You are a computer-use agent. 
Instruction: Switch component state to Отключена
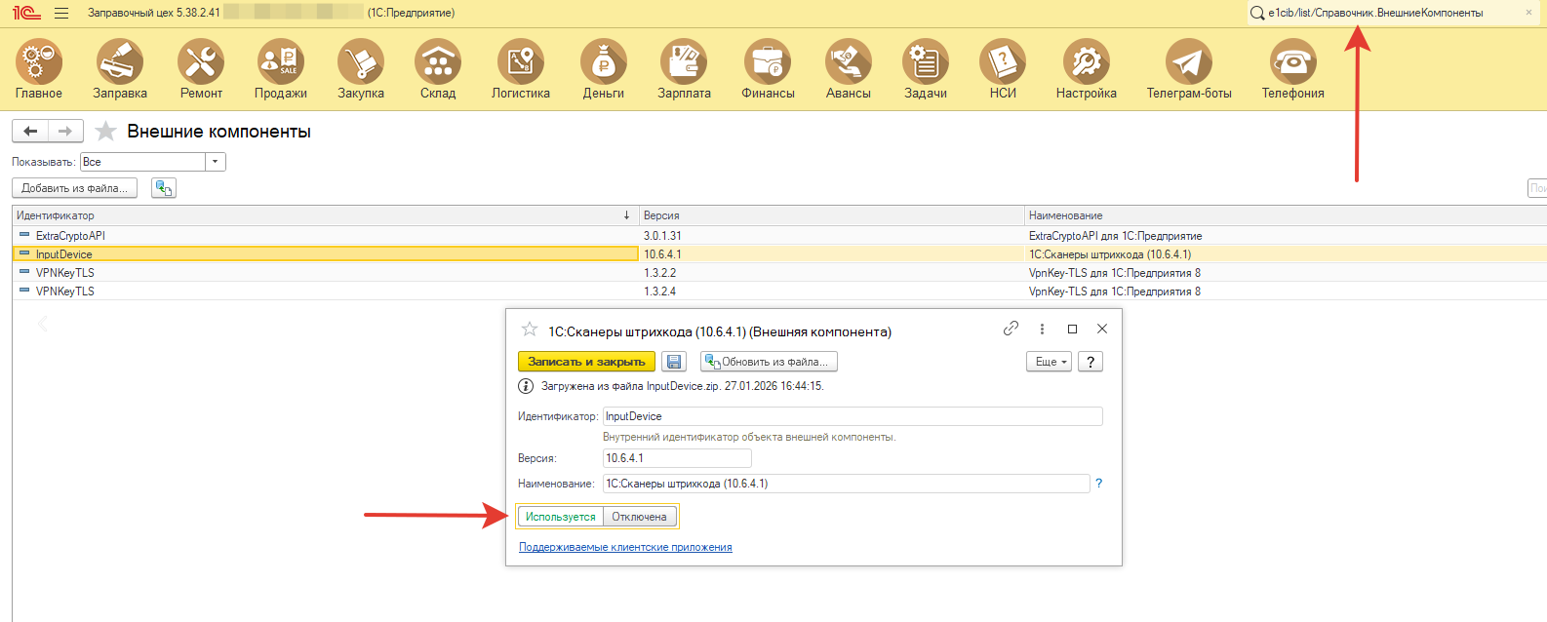click(x=639, y=517)
